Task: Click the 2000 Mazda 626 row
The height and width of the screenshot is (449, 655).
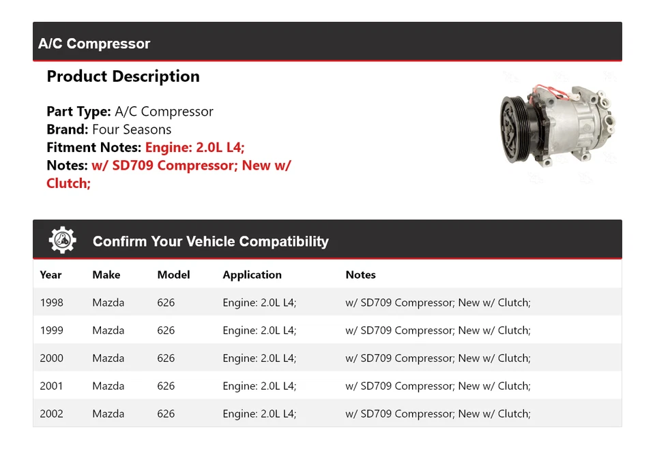Action: (327, 358)
